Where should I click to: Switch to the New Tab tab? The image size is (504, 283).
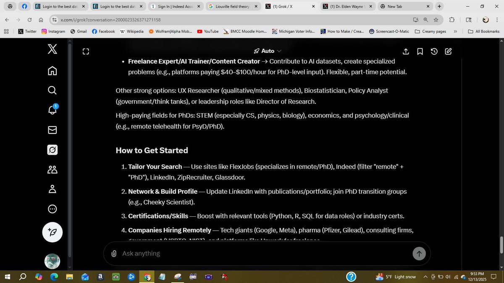405,7
